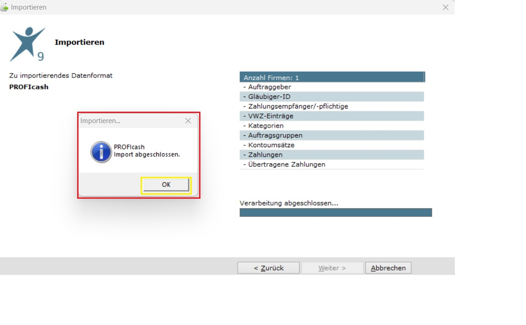The image size is (526, 325).
Task: Select the Zahlungsempfänger/-pflichtige entry
Action: pos(332,107)
